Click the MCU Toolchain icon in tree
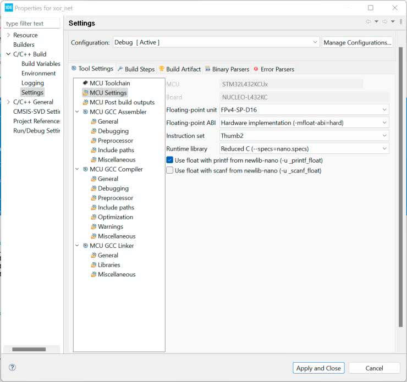 pos(85,83)
